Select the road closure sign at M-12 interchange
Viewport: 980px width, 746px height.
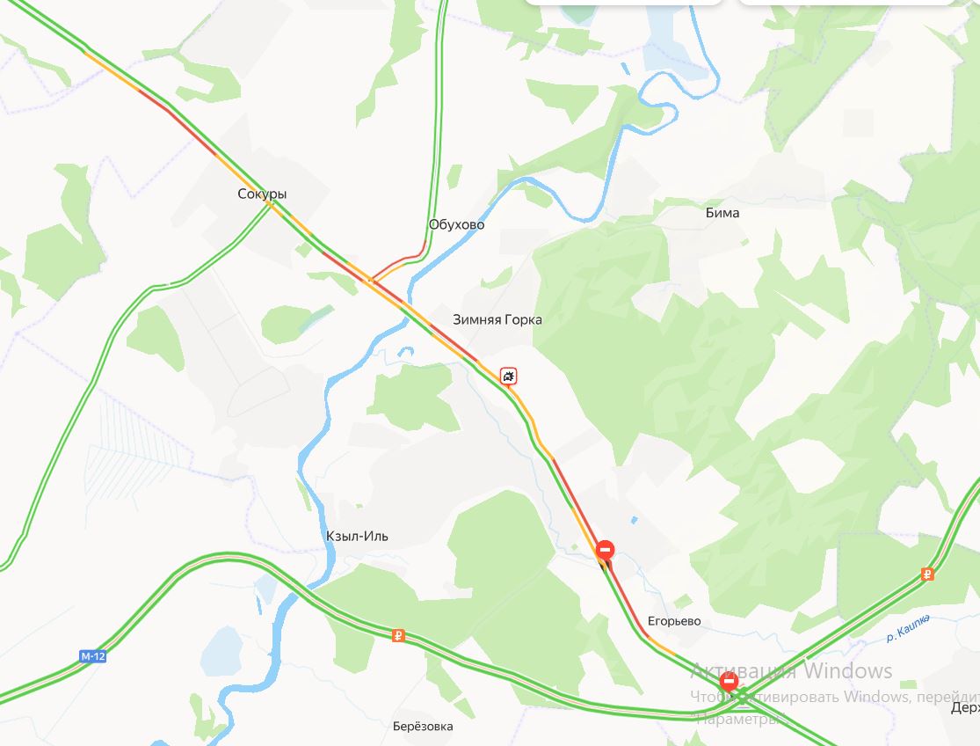(728, 682)
